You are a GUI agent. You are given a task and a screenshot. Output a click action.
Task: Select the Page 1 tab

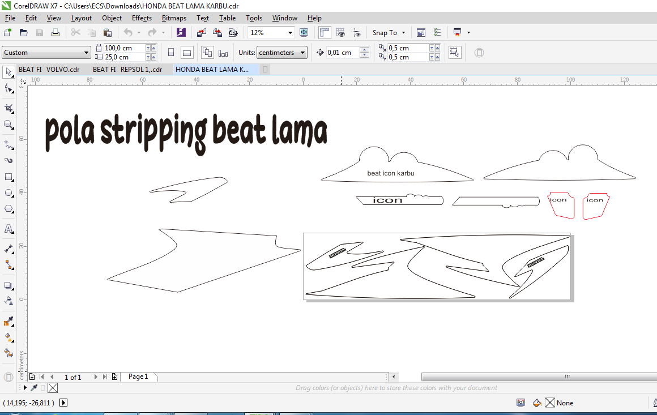(138, 377)
